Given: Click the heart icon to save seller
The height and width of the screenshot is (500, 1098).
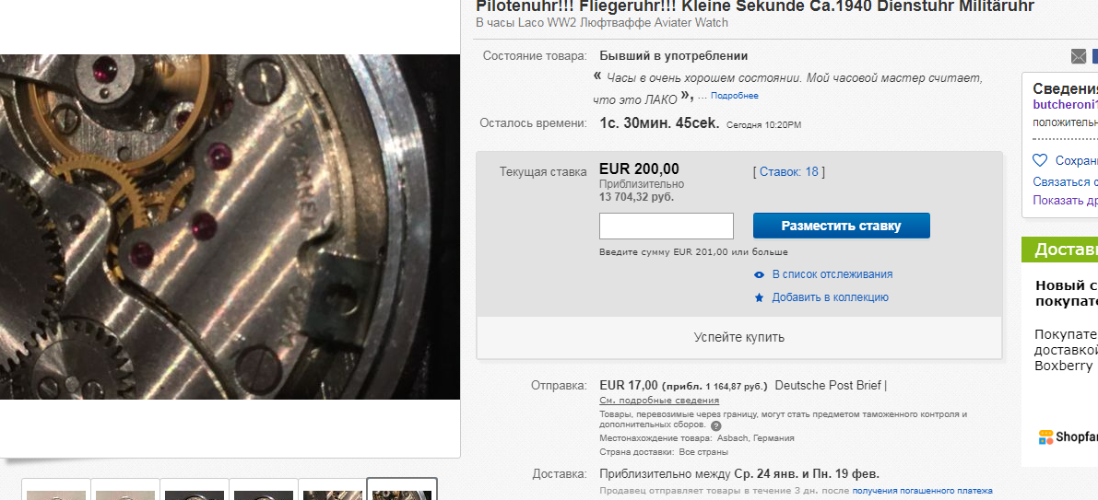Looking at the screenshot, I should pyautogui.click(x=1040, y=160).
